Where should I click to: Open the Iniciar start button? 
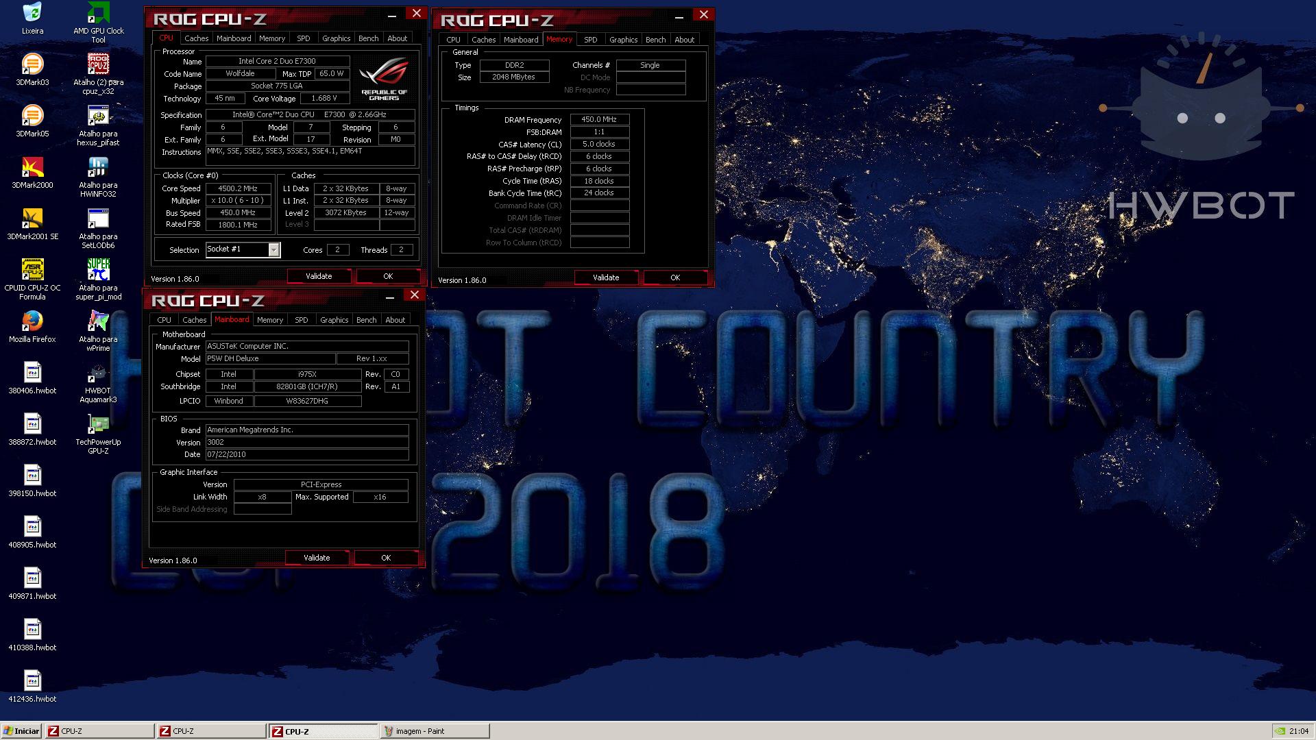pos(21,731)
